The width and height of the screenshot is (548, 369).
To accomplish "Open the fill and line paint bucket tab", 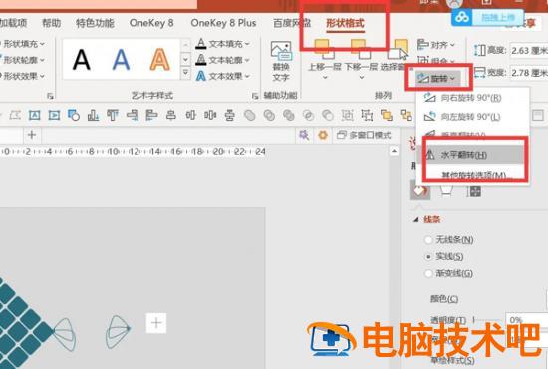I will [x=419, y=190].
